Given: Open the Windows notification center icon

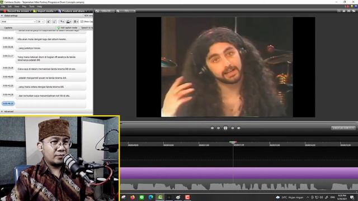Looking at the screenshot, I should pos(352,197).
